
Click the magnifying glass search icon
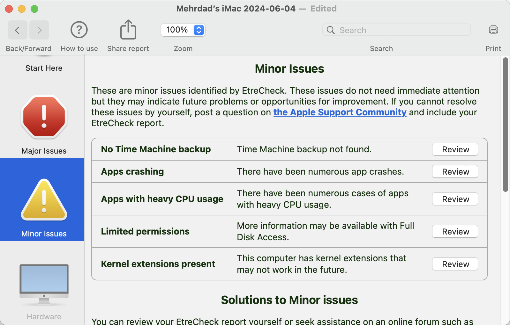point(331,30)
